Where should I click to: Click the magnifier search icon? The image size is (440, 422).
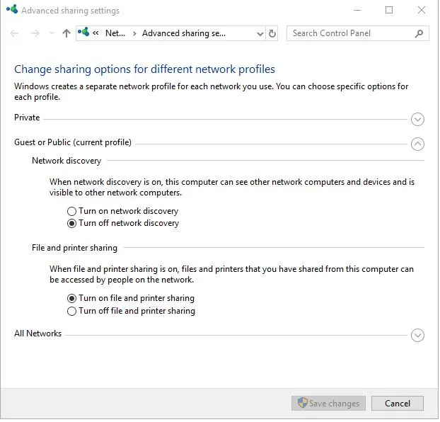[x=419, y=33]
